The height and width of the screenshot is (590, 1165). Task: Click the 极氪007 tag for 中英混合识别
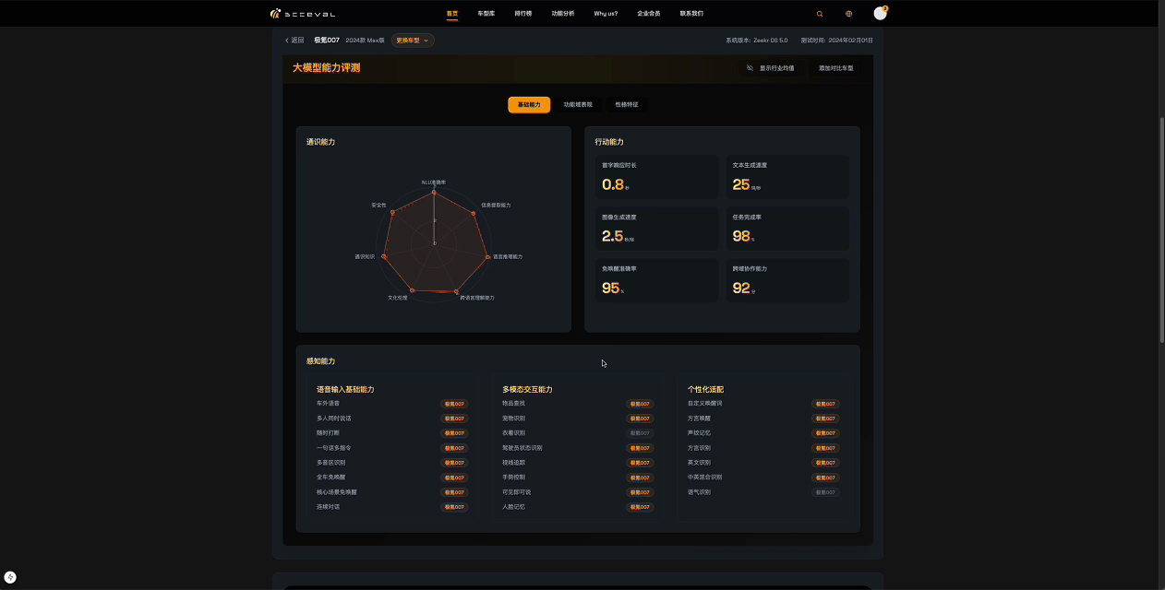(825, 478)
